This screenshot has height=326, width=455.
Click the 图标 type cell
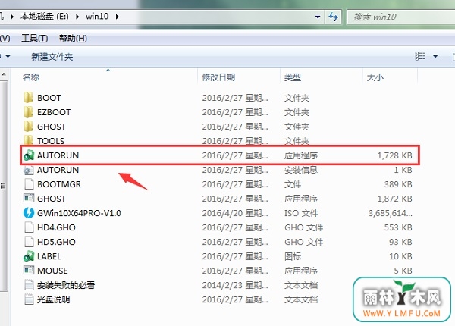(293, 256)
